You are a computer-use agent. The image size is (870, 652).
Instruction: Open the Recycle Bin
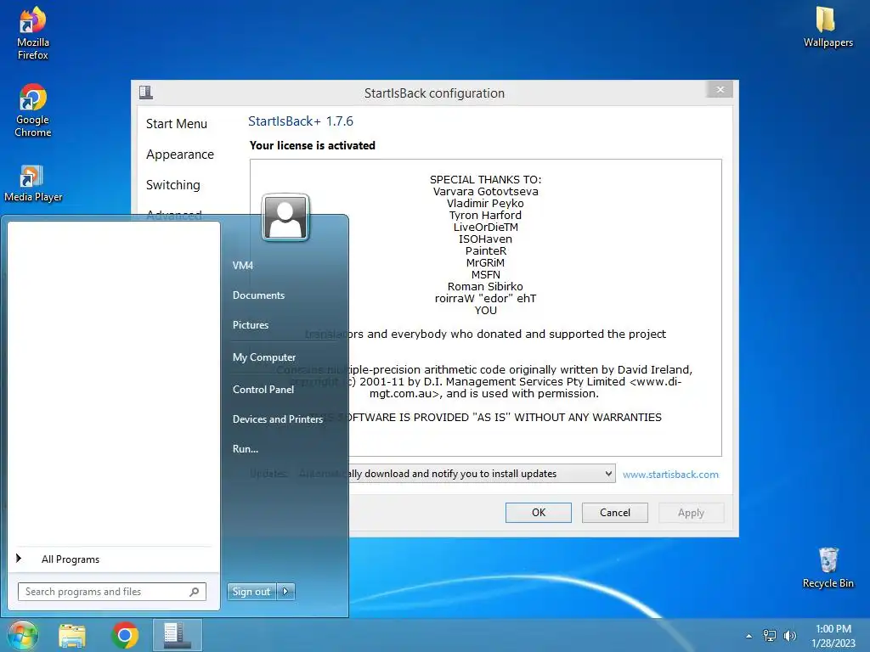[828, 568]
